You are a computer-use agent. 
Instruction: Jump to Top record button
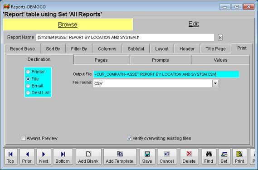pyautogui.click(x=11, y=156)
